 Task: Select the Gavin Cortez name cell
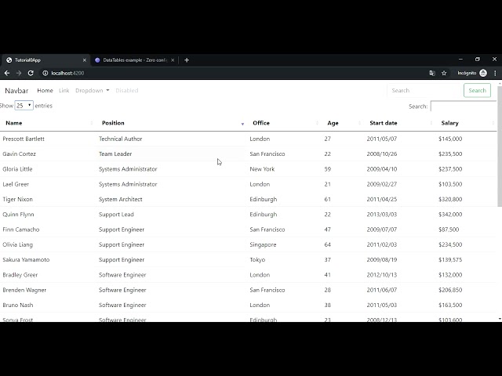pos(19,154)
